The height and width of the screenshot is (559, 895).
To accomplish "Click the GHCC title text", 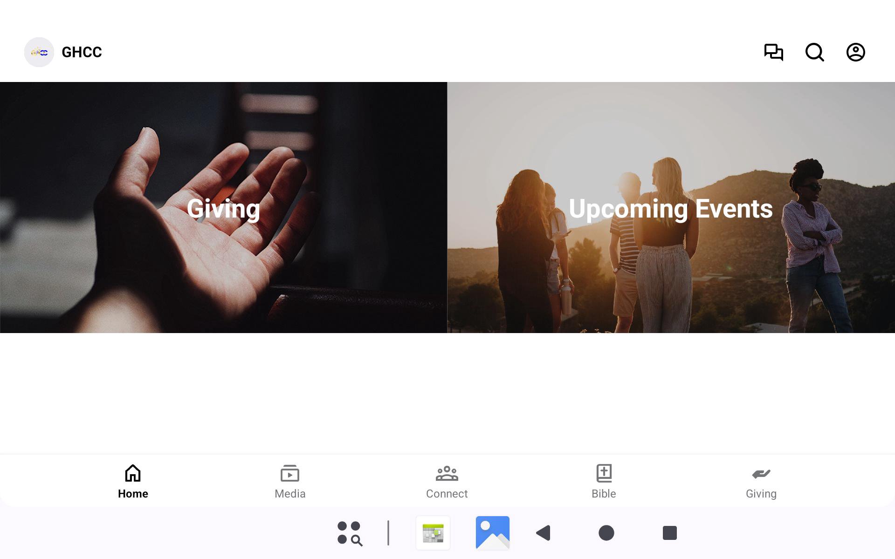I will coord(82,52).
